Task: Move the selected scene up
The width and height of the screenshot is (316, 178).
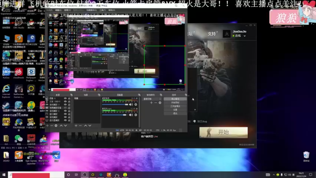Action: (85, 125)
